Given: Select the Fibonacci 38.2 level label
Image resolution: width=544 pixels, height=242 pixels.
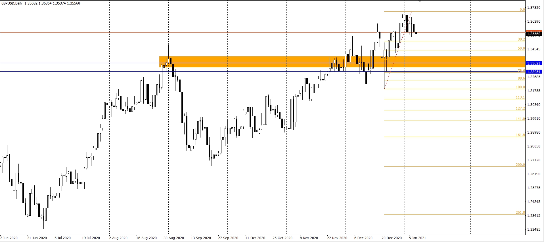Looking at the screenshot, I should click(521, 39).
